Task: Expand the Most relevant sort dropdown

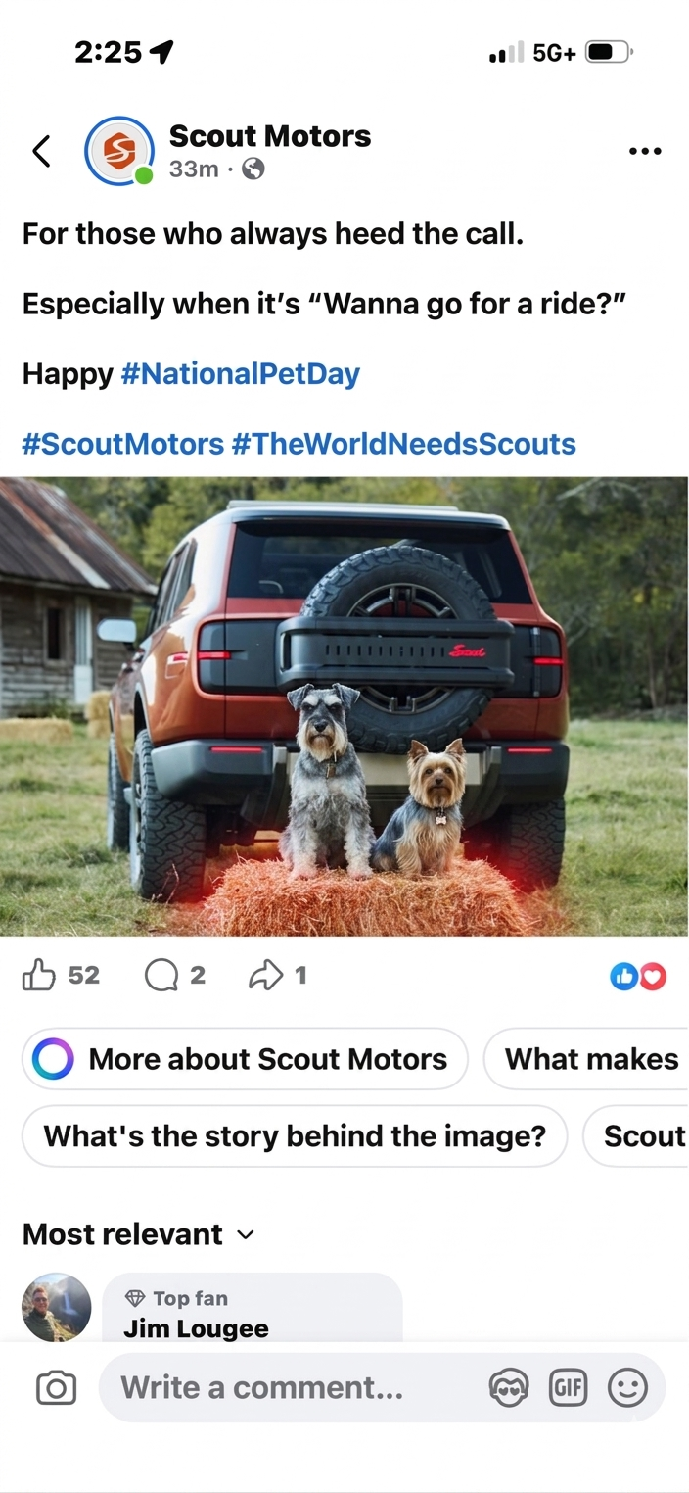Action: [138, 1234]
